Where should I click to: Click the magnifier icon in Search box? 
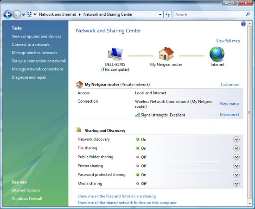[x=248, y=14]
